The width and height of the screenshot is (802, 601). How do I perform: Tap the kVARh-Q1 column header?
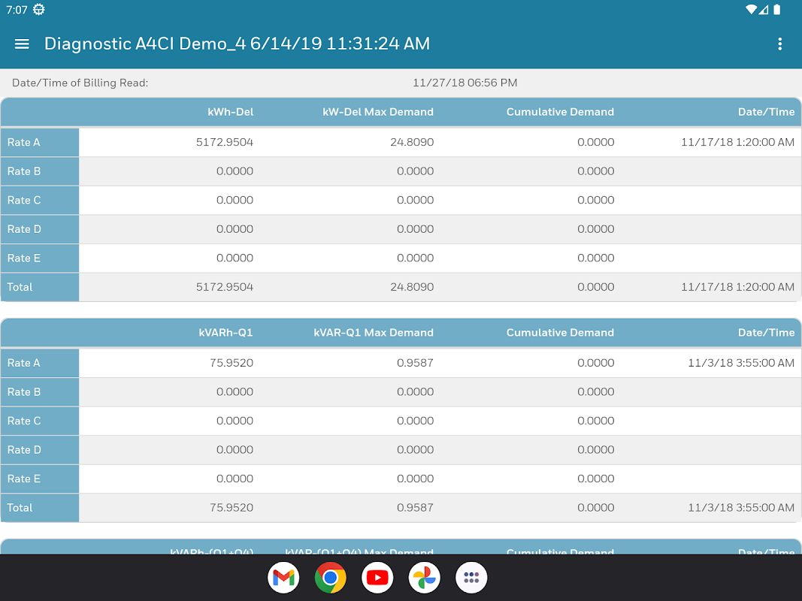225,333
